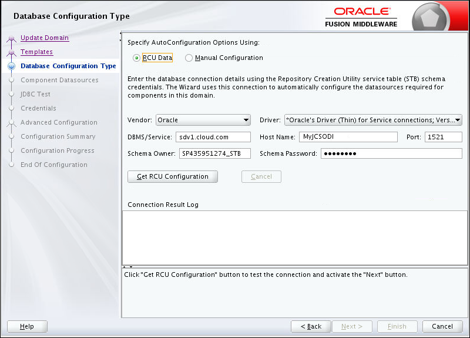Click the Help button
This screenshot has width=470, height=338.
point(27,326)
